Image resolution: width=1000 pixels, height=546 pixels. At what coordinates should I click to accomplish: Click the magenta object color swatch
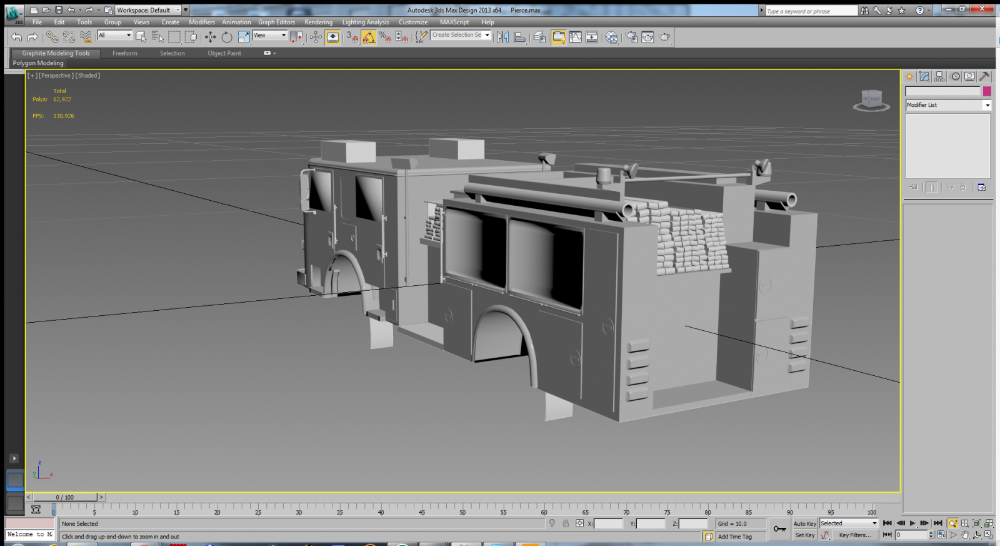pos(987,91)
